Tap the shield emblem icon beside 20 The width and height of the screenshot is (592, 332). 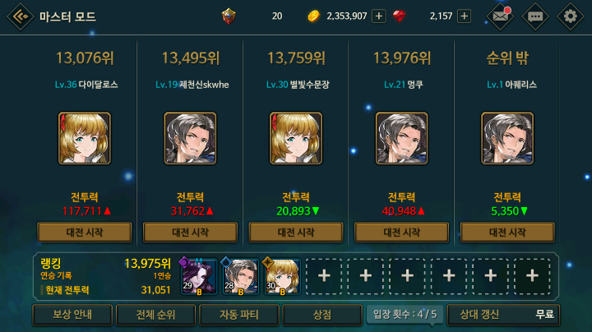(x=229, y=16)
